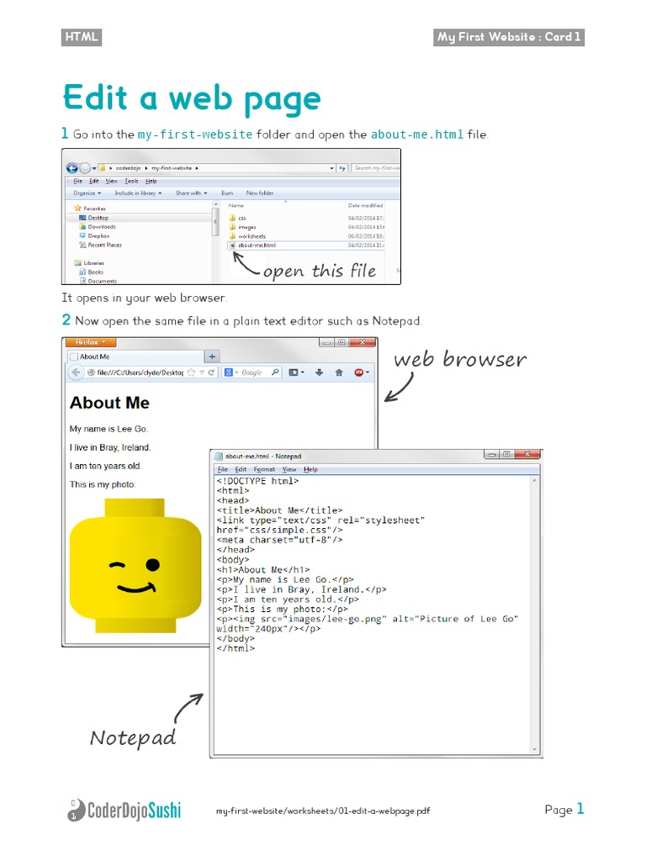Click the Firefox reload page icon
This screenshot has height=861, width=646.
[211, 372]
